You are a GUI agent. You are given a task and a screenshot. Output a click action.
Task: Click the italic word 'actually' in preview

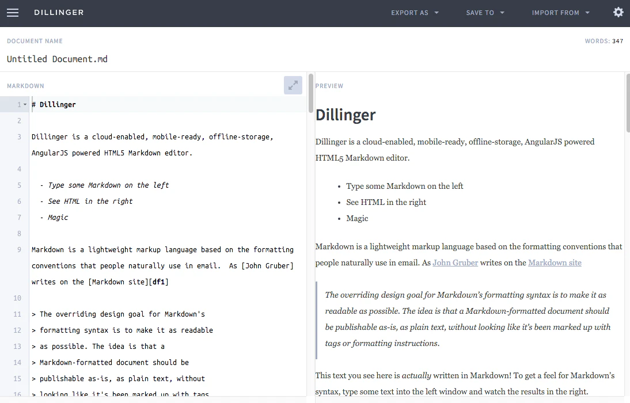pos(416,376)
